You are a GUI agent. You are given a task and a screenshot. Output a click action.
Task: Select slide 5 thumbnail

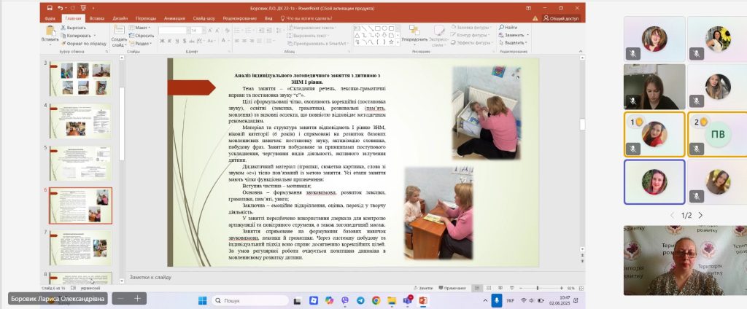coord(80,163)
